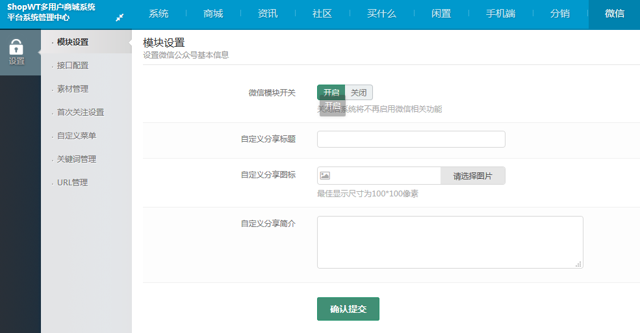Image resolution: width=640 pixels, height=333 pixels.
Task: Go to the 资讯 section
Action: tap(268, 14)
